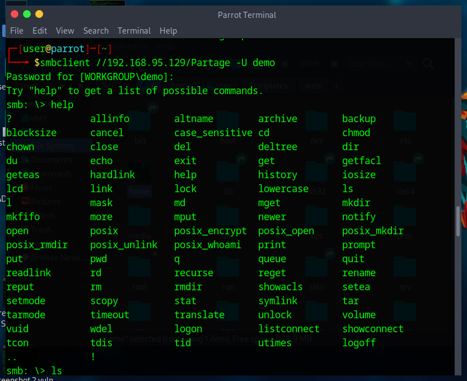Click the word 'iosize' in help output
This screenshot has width=467, height=381.
click(359, 175)
